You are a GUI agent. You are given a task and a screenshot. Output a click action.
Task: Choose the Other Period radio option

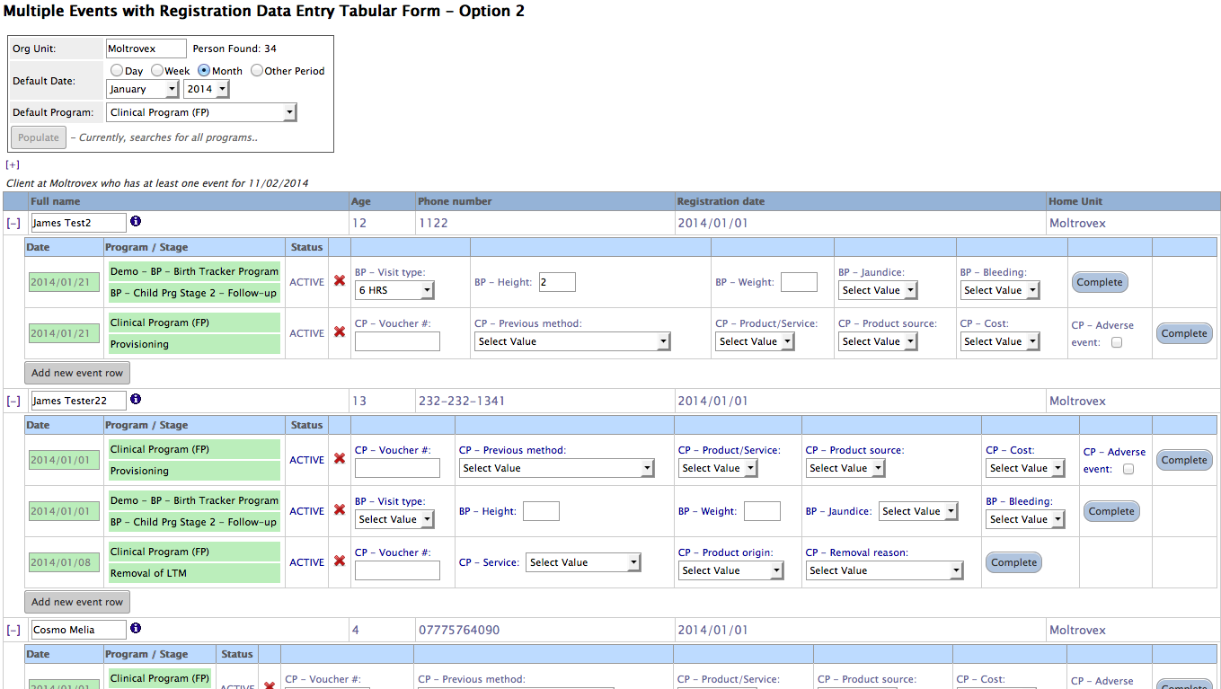pyautogui.click(x=257, y=70)
